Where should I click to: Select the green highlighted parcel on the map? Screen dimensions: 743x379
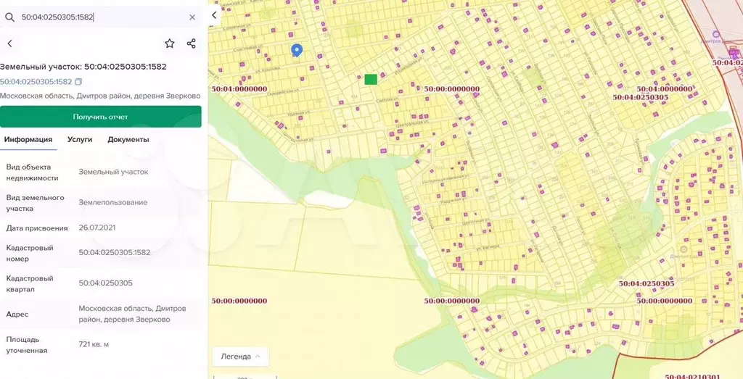[x=371, y=80]
